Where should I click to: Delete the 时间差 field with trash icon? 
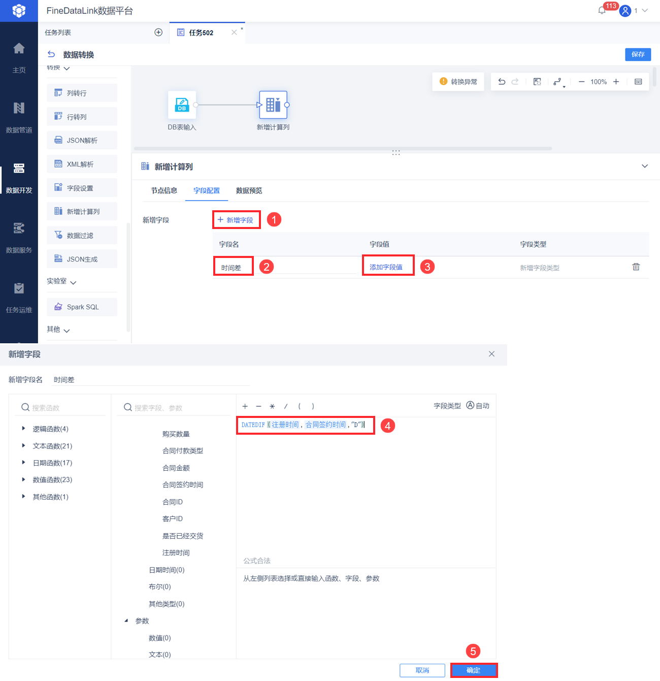636,267
